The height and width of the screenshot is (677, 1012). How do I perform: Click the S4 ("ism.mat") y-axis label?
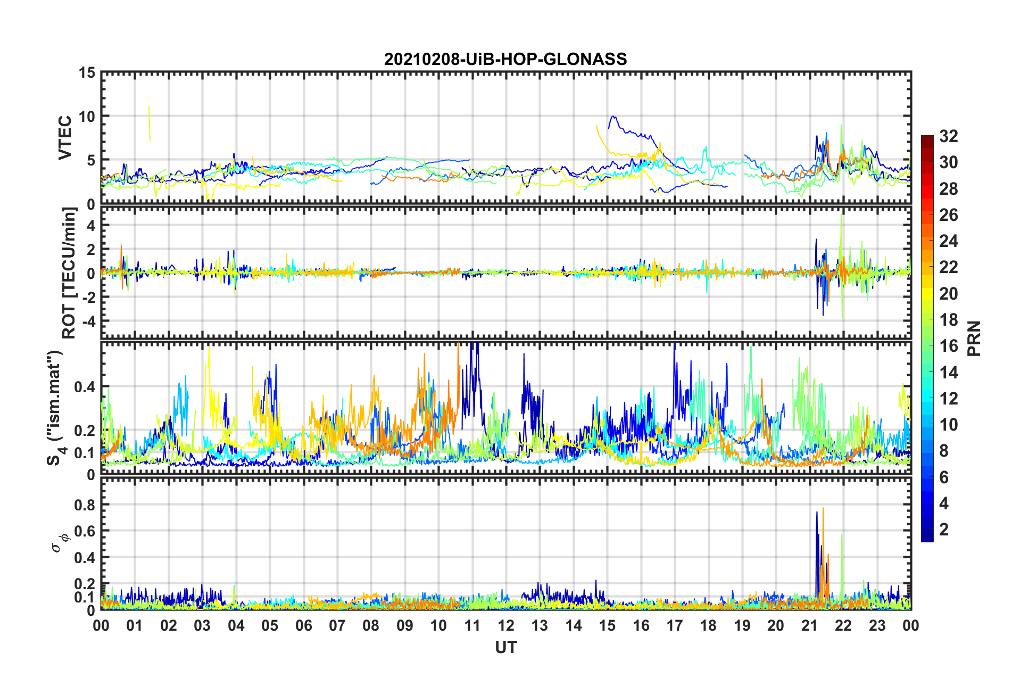[x=56, y=408]
